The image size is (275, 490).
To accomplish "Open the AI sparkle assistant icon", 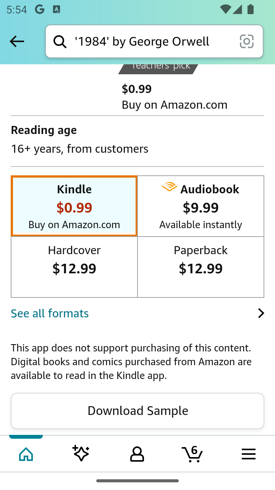I will point(81,454).
